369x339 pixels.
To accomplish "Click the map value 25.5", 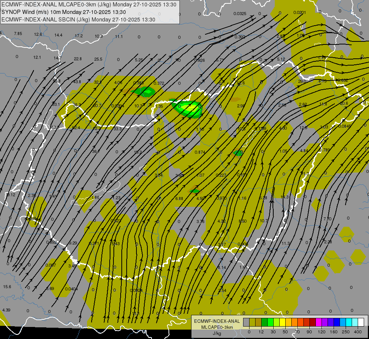I will coord(98,59).
